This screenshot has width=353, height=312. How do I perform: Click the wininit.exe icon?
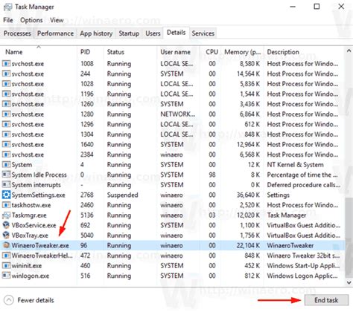tap(6, 266)
